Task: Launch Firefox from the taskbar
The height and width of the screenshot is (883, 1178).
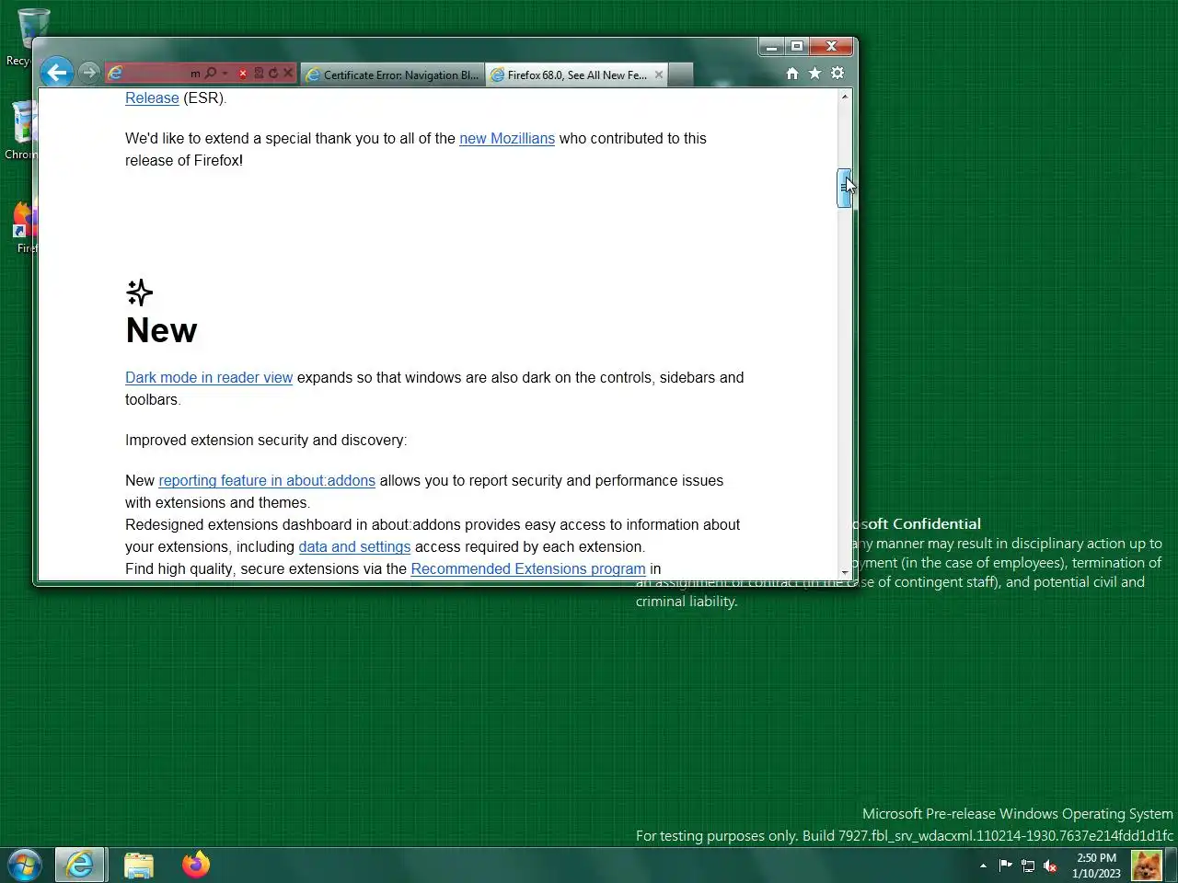Action: [196, 865]
